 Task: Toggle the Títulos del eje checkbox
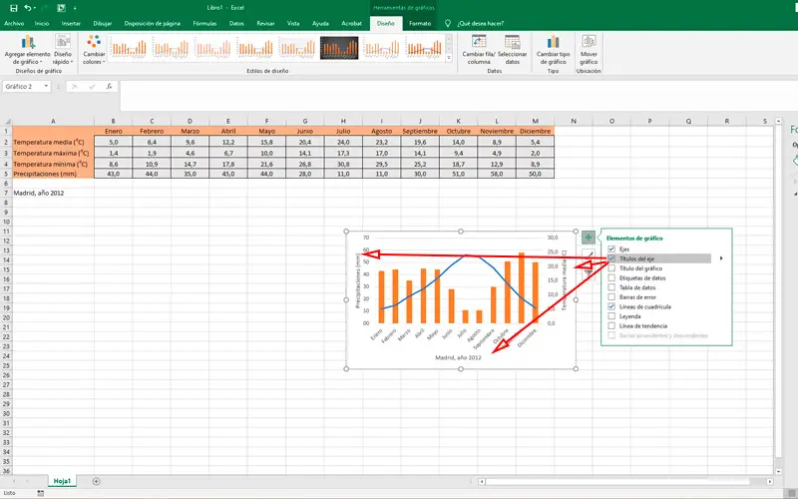(611, 258)
